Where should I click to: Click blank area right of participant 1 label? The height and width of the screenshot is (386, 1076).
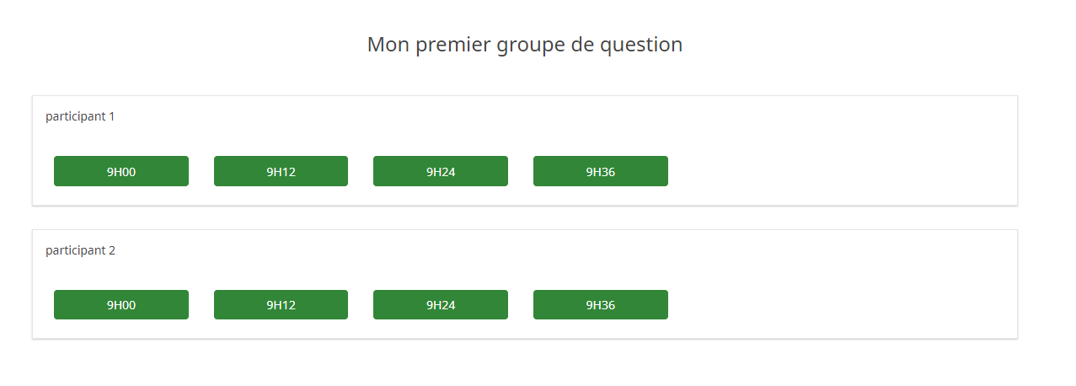point(506,116)
